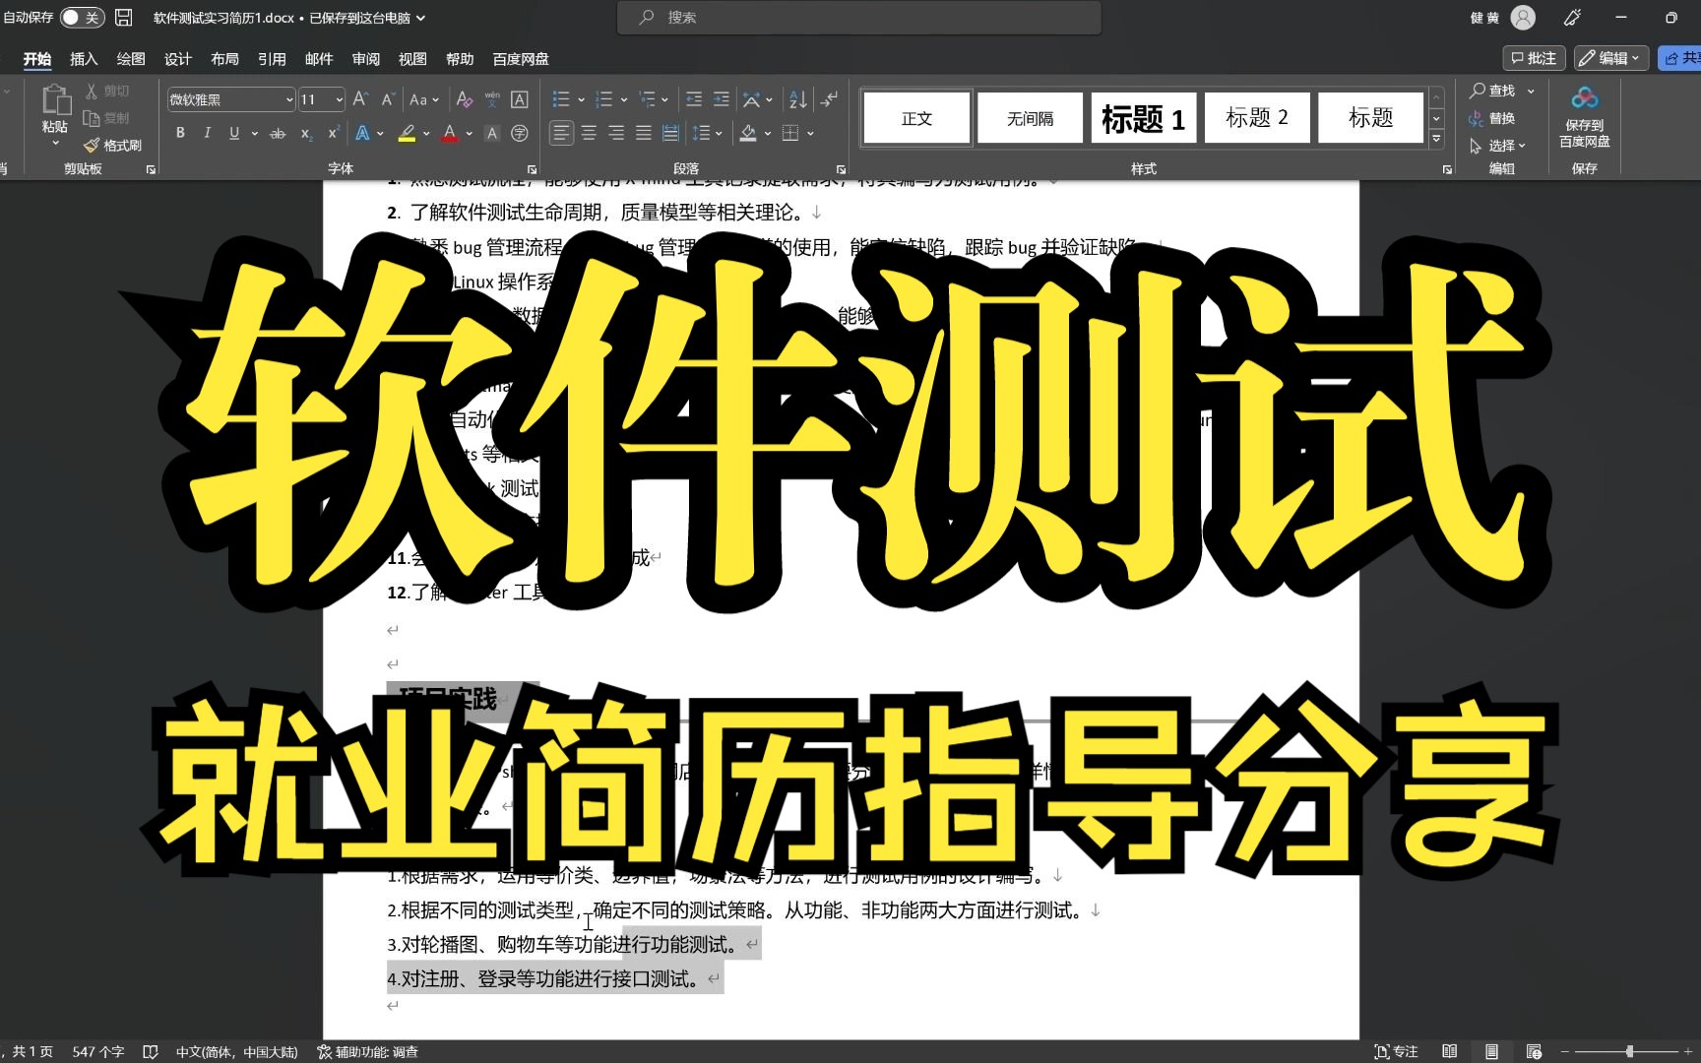The height and width of the screenshot is (1063, 1701).
Task: Open phonetic guide (wén) icon
Action: 492,99
